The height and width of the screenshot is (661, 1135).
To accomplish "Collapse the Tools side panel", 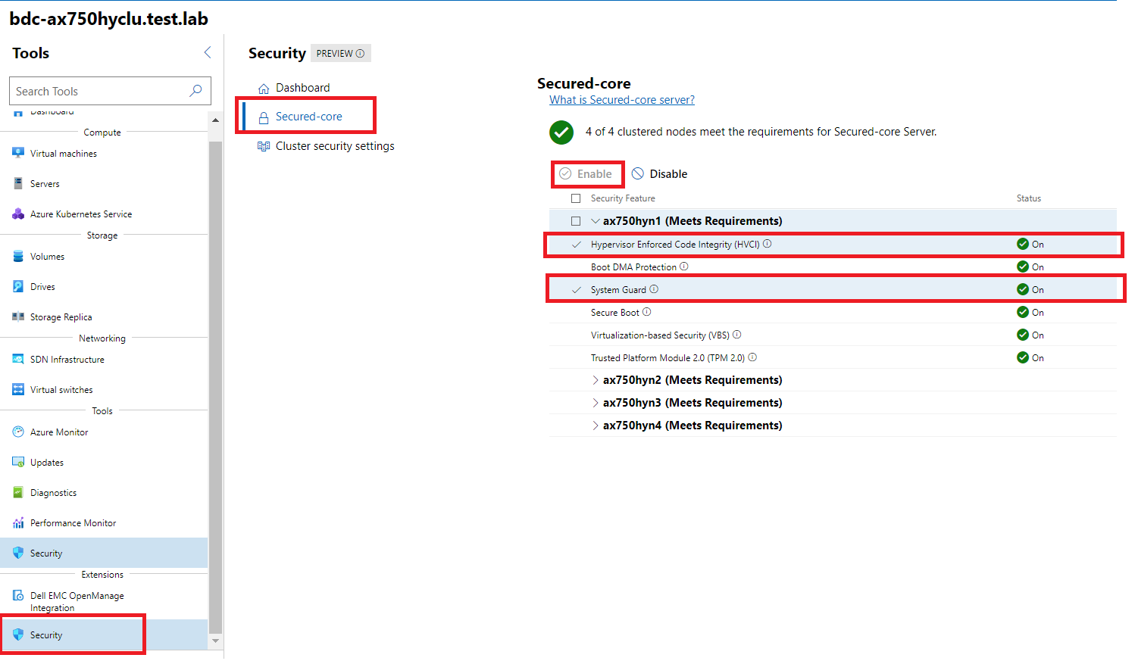I will click(x=208, y=52).
